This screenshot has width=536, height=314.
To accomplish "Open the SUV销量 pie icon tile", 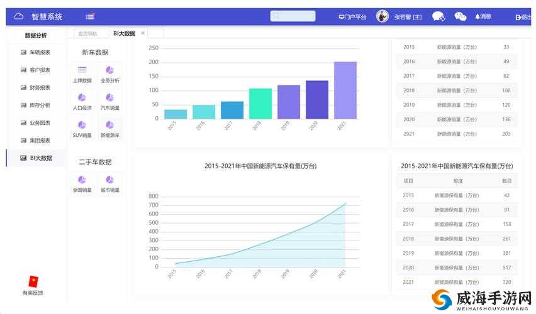I will point(82,129).
